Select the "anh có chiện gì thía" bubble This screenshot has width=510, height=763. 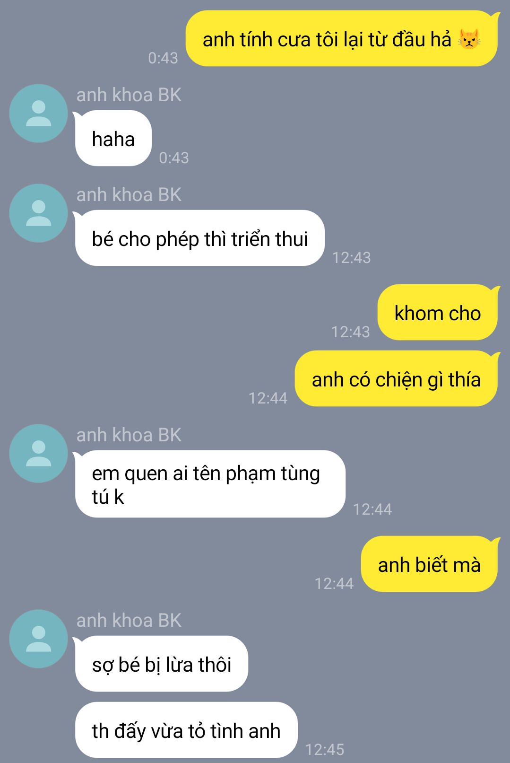tap(396, 379)
